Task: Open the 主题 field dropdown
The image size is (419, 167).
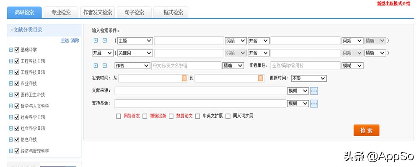Action: (x=135, y=41)
